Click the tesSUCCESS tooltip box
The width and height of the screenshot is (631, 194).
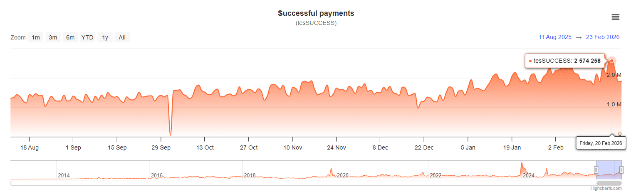click(x=565, y=61)
